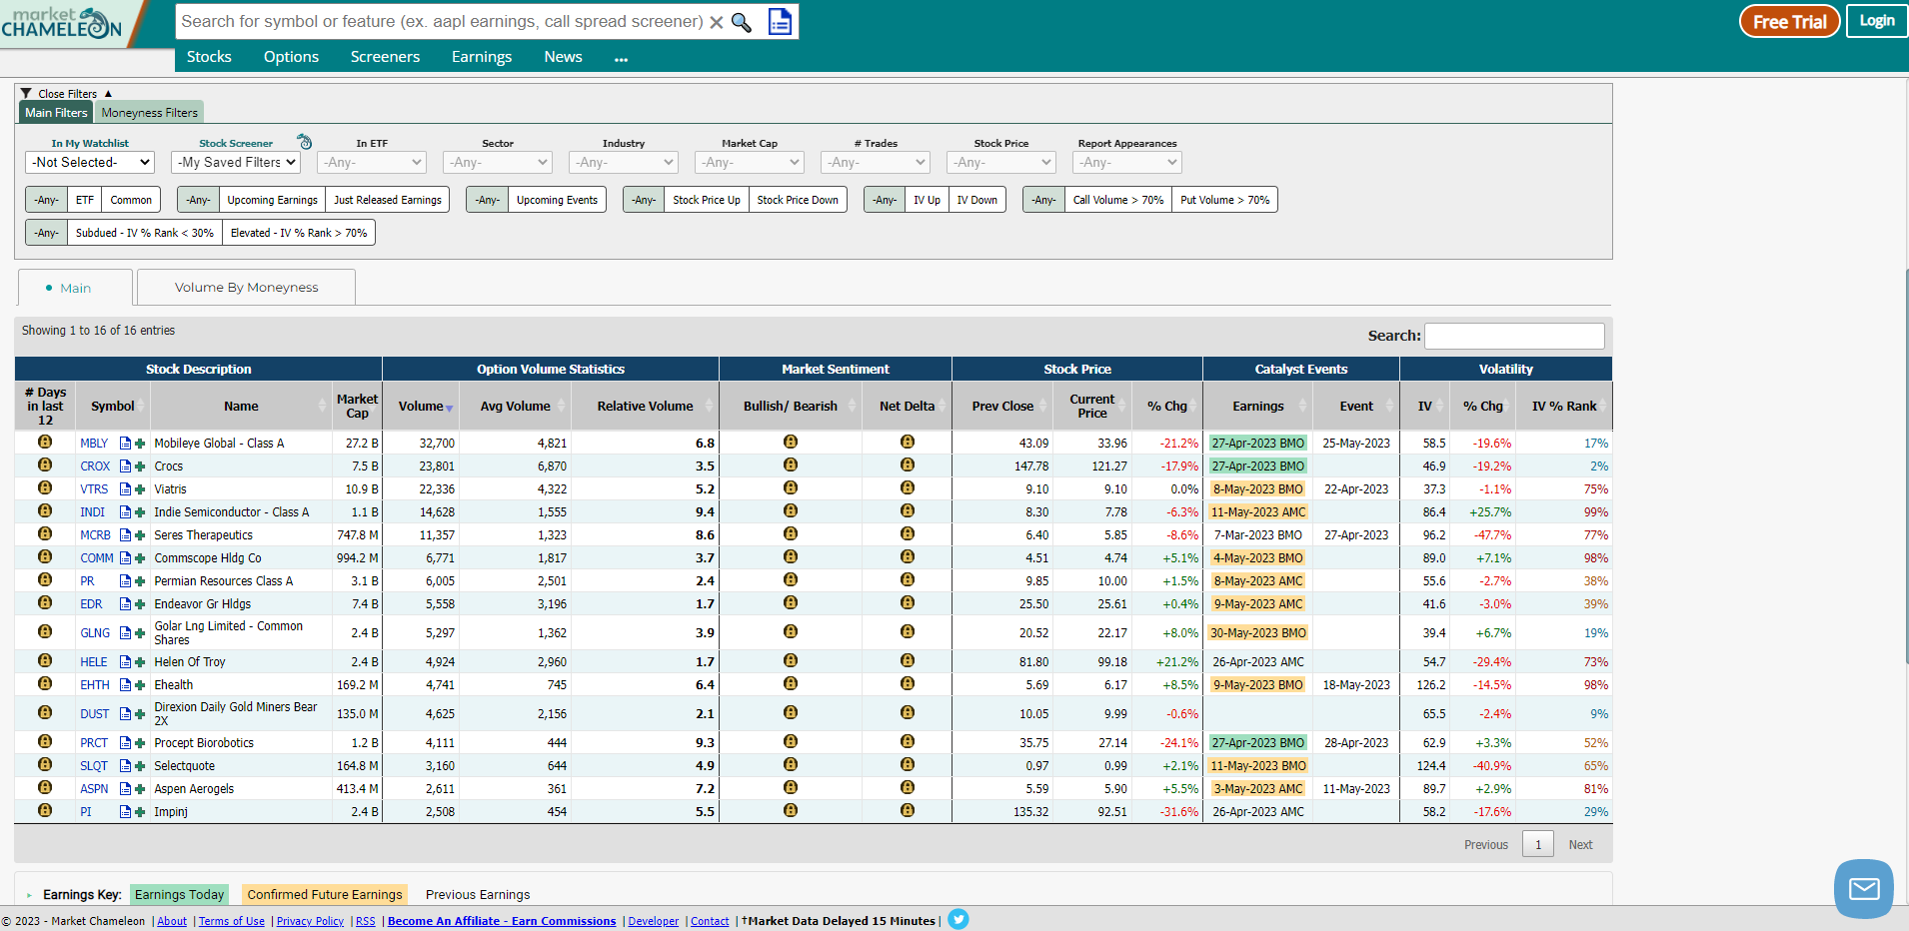Open the Screeners menu

pos(385,57)
